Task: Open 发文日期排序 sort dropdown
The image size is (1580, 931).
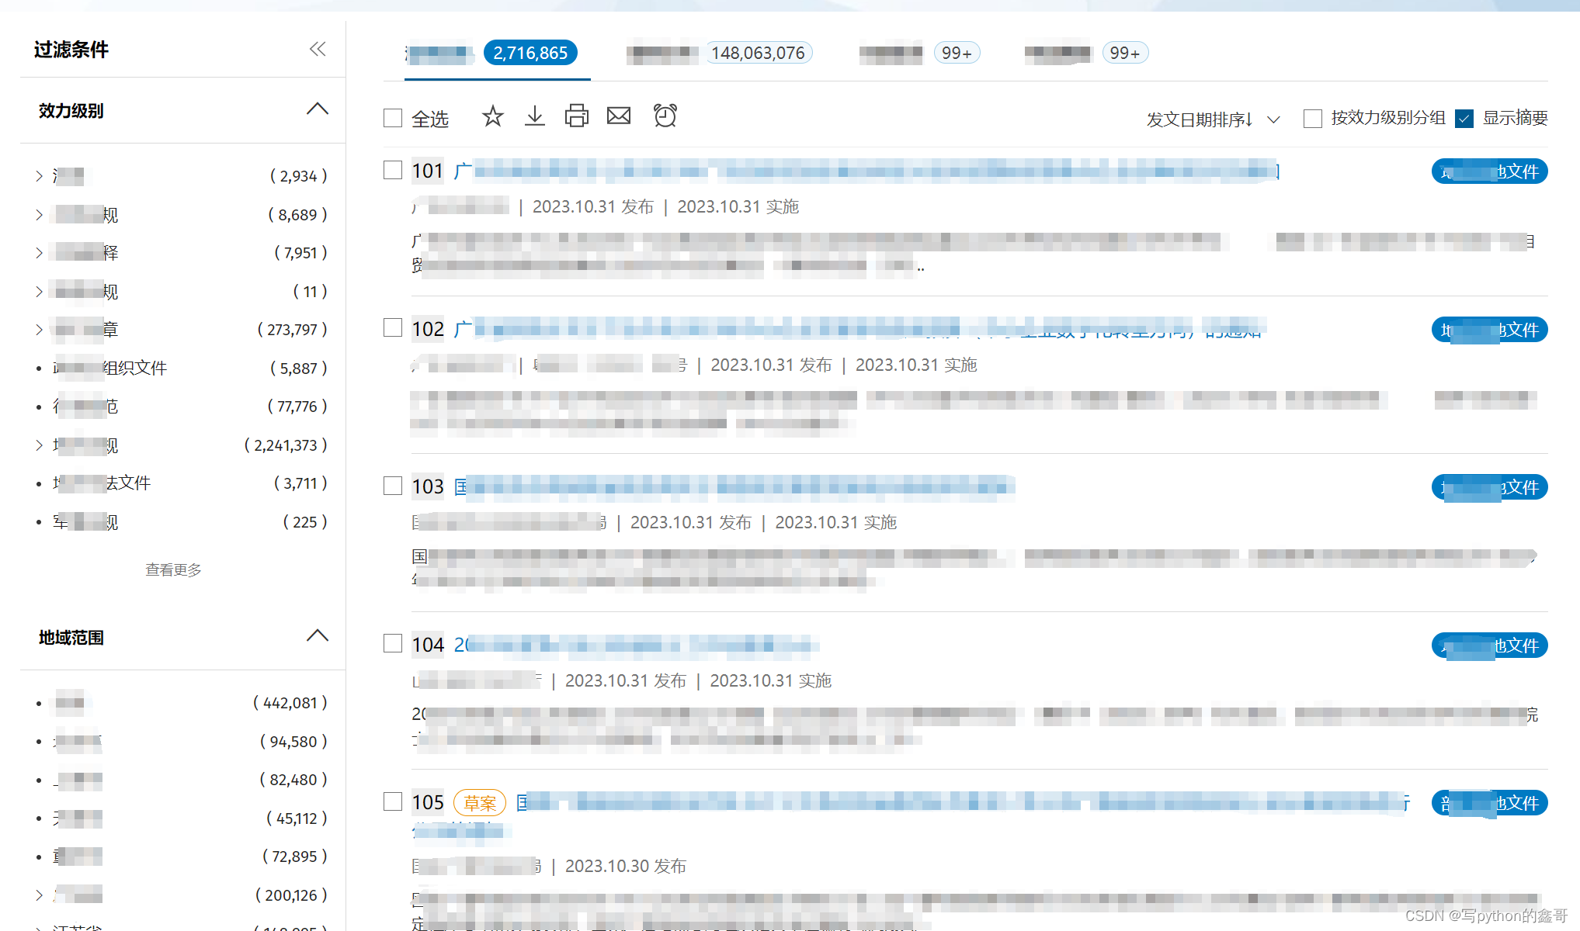Action: [x=1213, y=119]
